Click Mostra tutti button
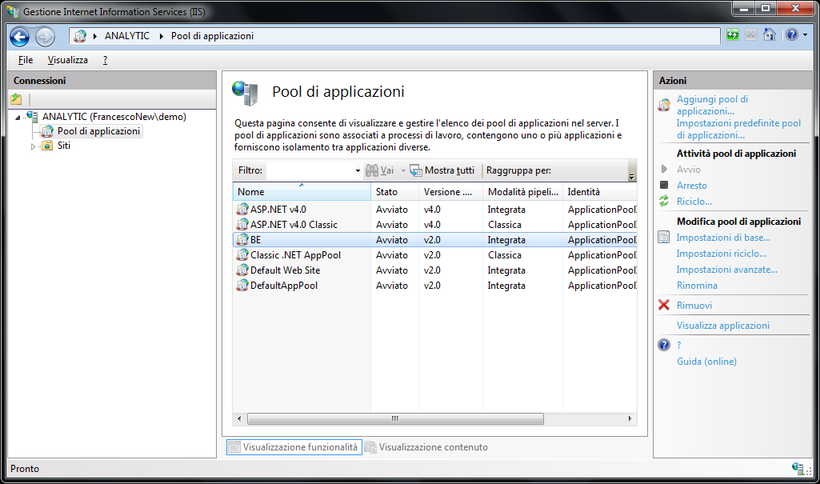The image size is (820, 484). [x=448, y=170]
